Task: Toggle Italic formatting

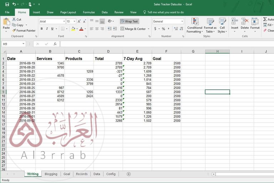Action: (x=47, y=29)
